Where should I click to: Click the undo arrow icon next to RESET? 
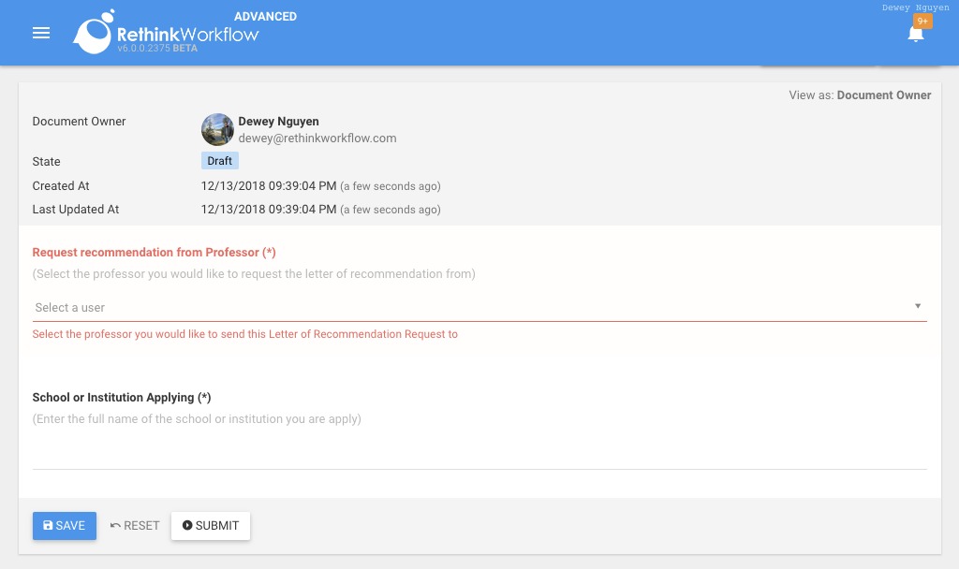click(115, 525)
